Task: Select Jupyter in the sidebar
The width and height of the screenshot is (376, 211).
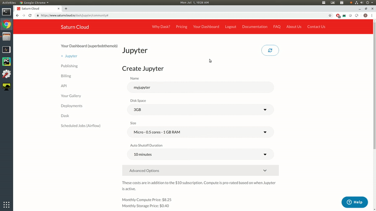Action: 71,56
